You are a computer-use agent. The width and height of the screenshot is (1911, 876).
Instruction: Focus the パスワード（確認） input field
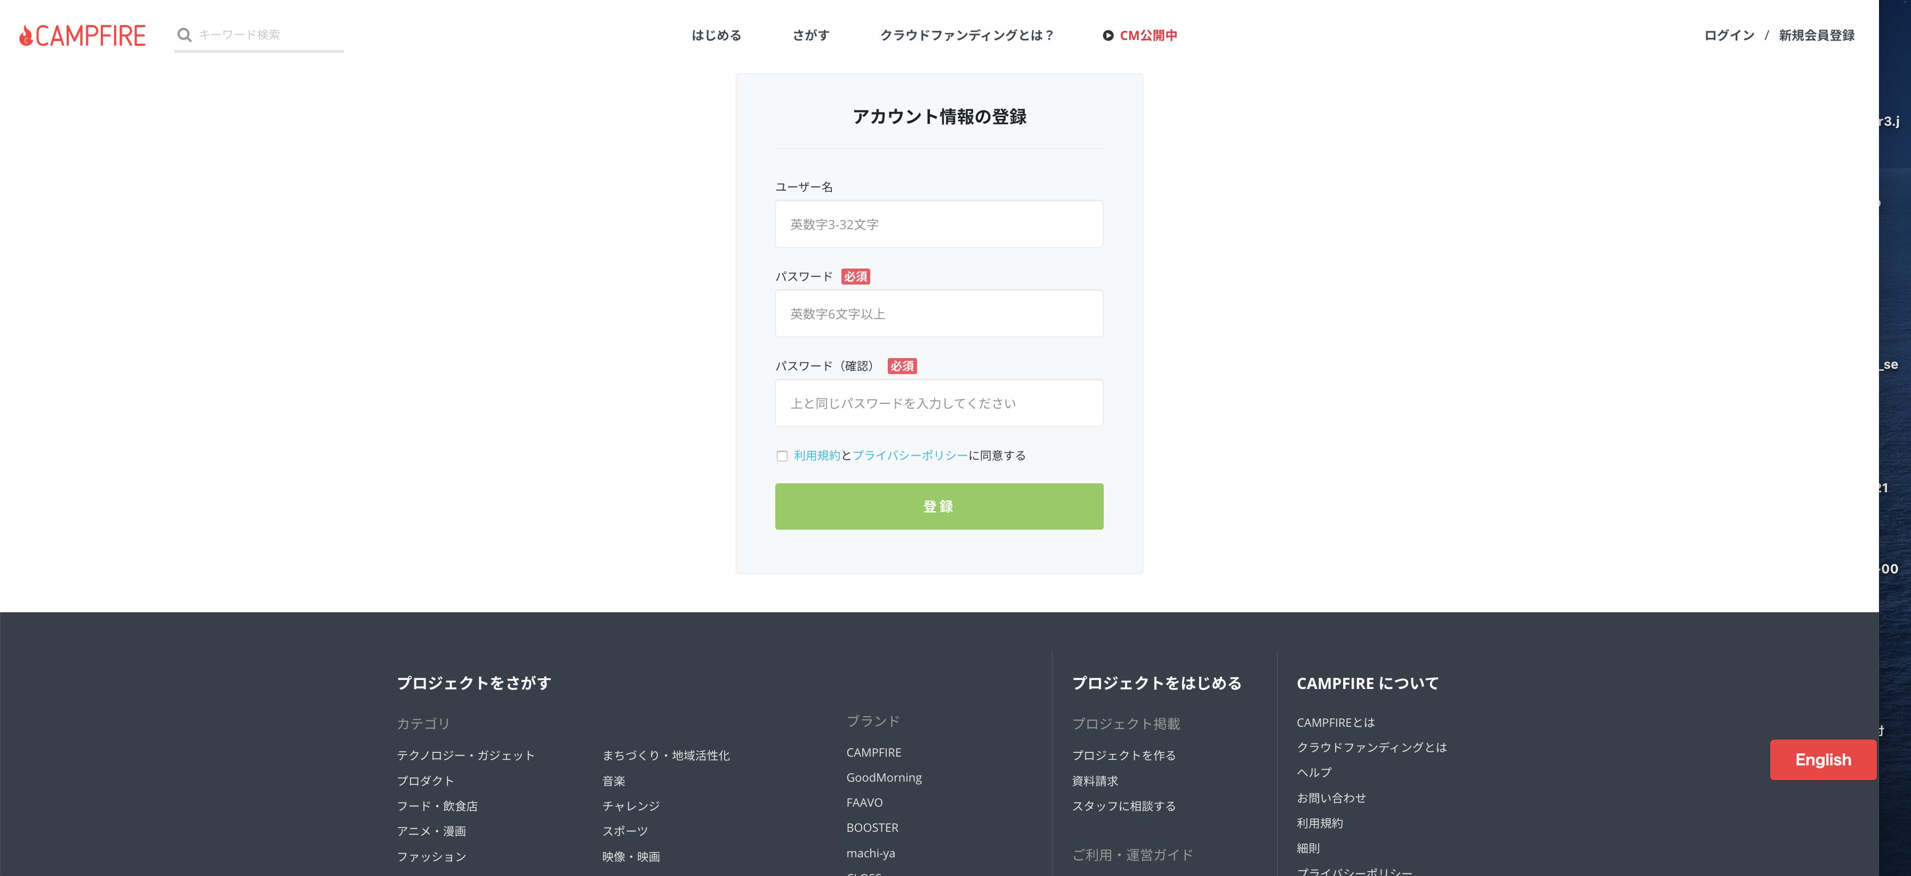938,403
